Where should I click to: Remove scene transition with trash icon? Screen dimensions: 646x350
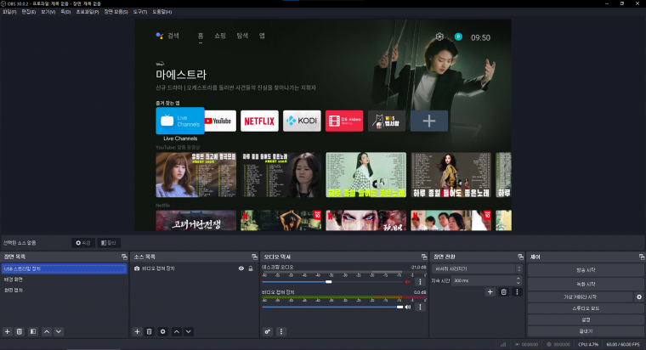pyautogui.click(x=503, y=292)
